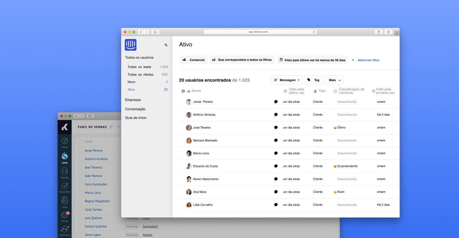The height and width of the screenshot is (238, 459).
Task: Open Correio mail icon with badge
Action: coord(65,215)
